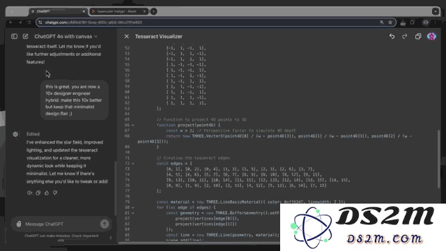Click the function project(point4D) line
The width and height of the screenshot is (446, 251).
189,125
